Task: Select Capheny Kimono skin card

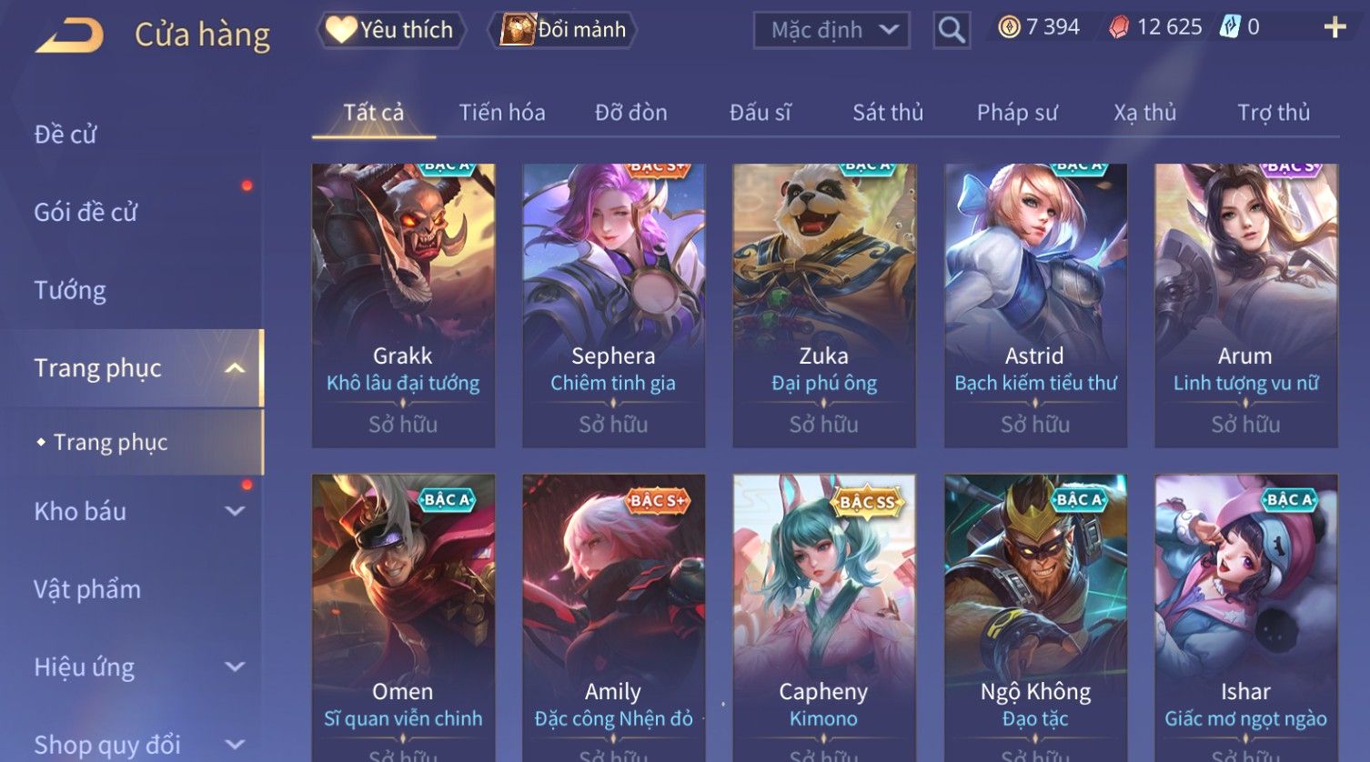Action: click(x=824, y=618)
